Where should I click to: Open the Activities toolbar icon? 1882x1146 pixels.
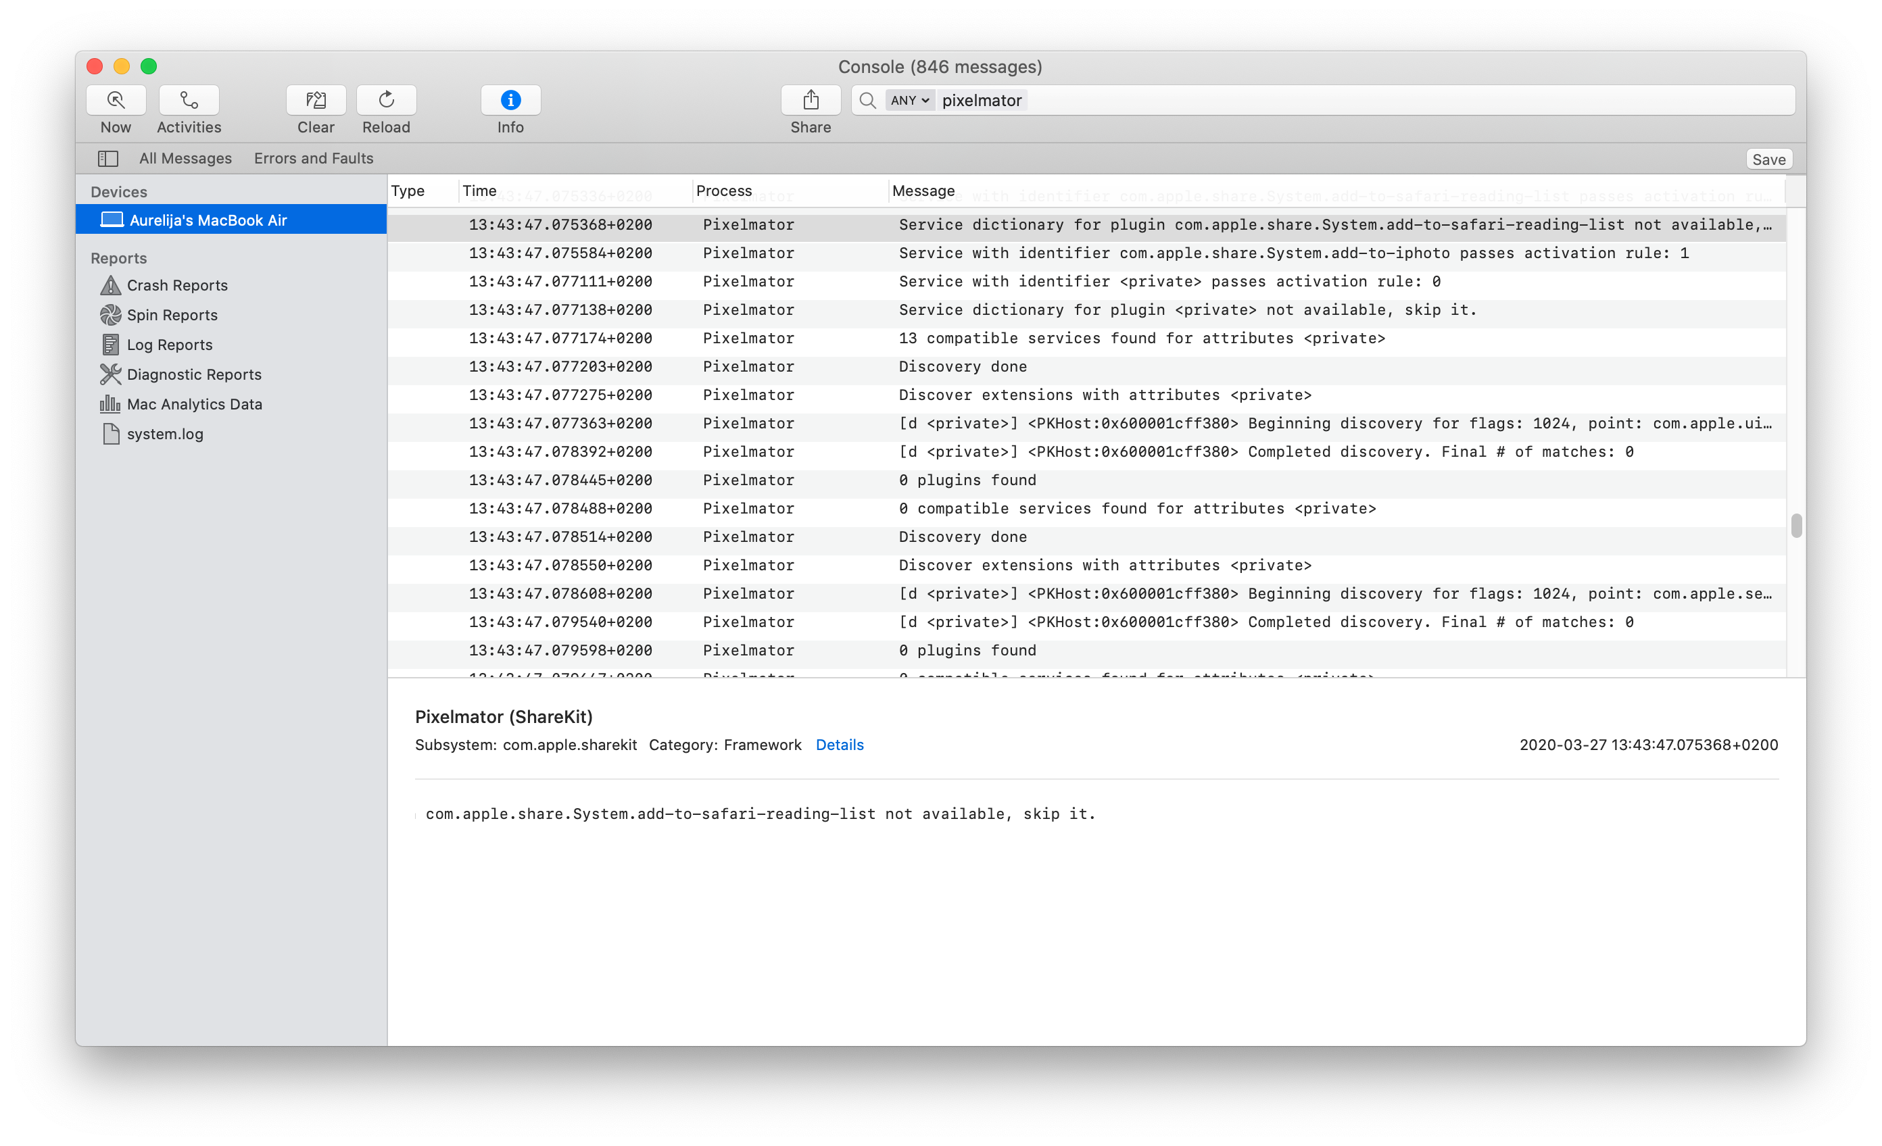189,100
